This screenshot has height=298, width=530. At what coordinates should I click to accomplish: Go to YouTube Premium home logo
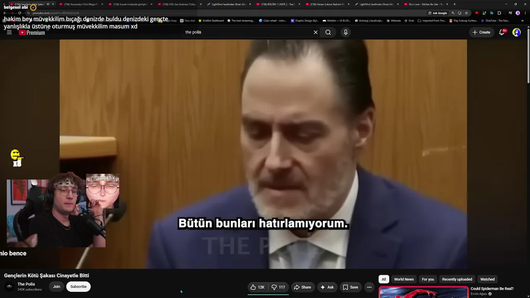pos(32,32)
